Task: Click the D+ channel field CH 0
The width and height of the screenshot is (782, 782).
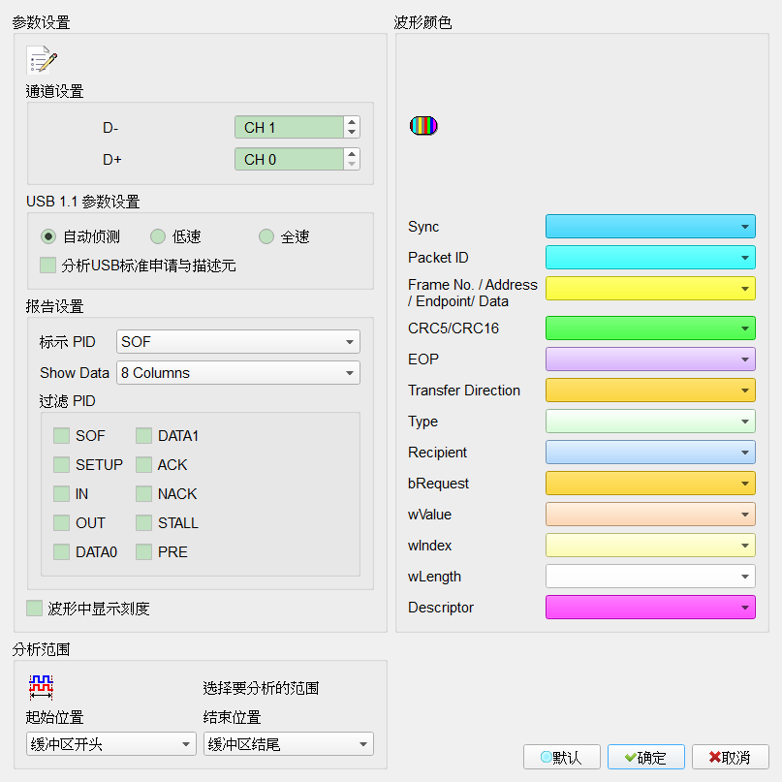Action: tap(290, 159)
